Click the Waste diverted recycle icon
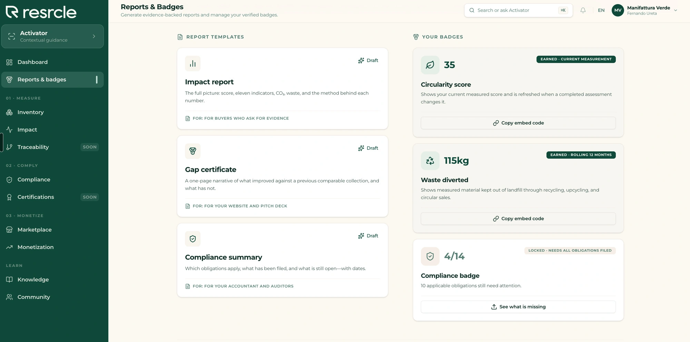The image size is (690, 342). click(x=430, y=161)
